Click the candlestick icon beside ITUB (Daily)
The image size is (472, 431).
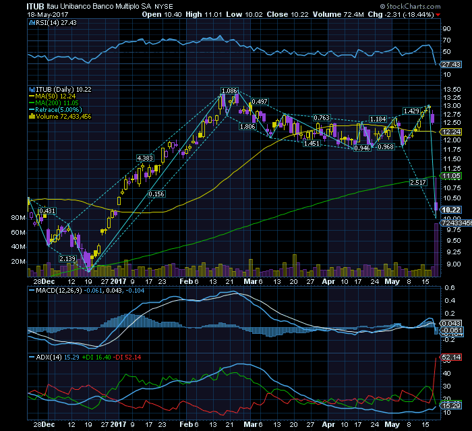coord(32,90)
